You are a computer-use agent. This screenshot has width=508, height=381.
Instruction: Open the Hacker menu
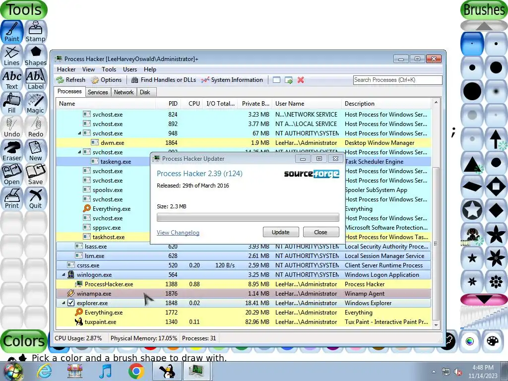(66, 69)
